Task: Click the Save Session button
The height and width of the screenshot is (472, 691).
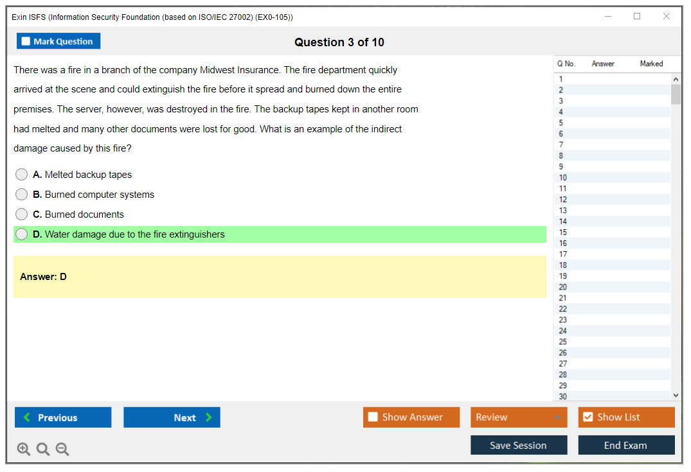Action: (519, 445)
